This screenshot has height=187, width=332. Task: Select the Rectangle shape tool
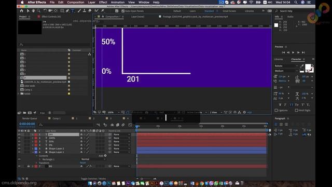click(x=62, y=10)
